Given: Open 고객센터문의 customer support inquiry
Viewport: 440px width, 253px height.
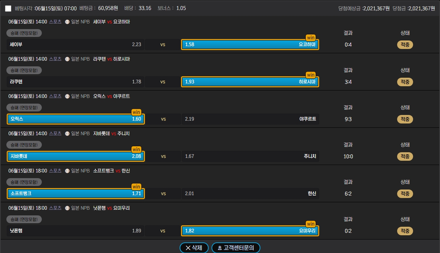Looking at the screenshot, I should pyautogui.click(x=236, y=248).
